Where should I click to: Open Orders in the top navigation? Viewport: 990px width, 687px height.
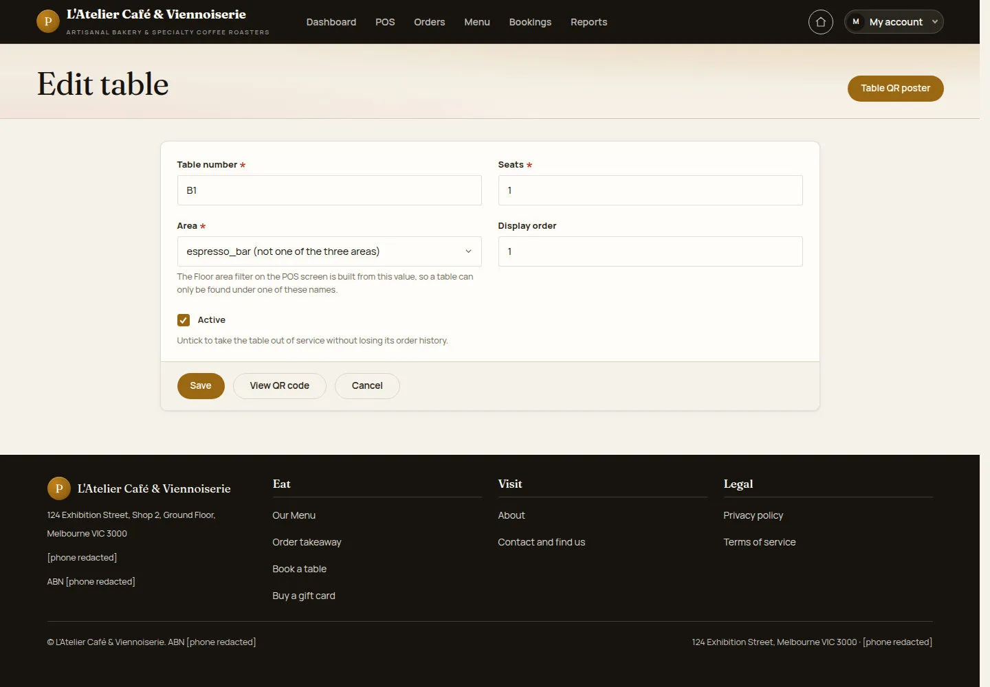430,22
